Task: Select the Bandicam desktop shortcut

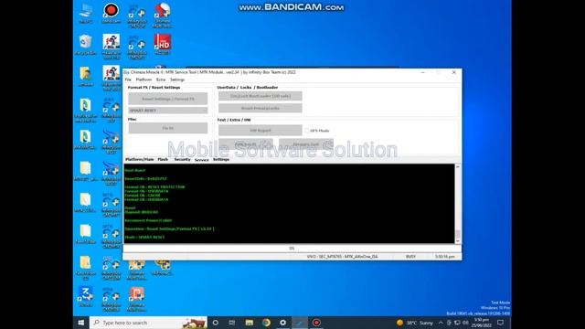Action: pos(111,14)
